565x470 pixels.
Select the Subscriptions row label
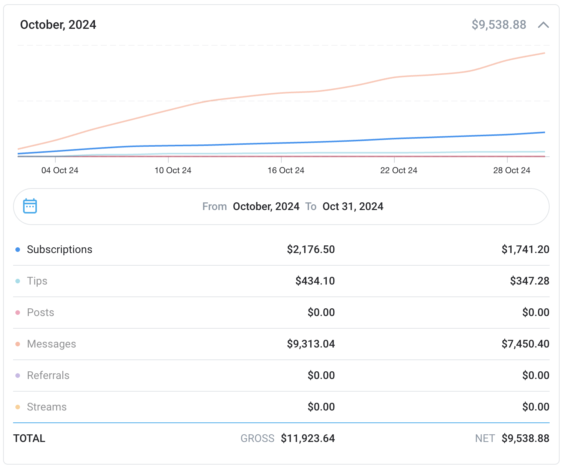click(60, 250)
